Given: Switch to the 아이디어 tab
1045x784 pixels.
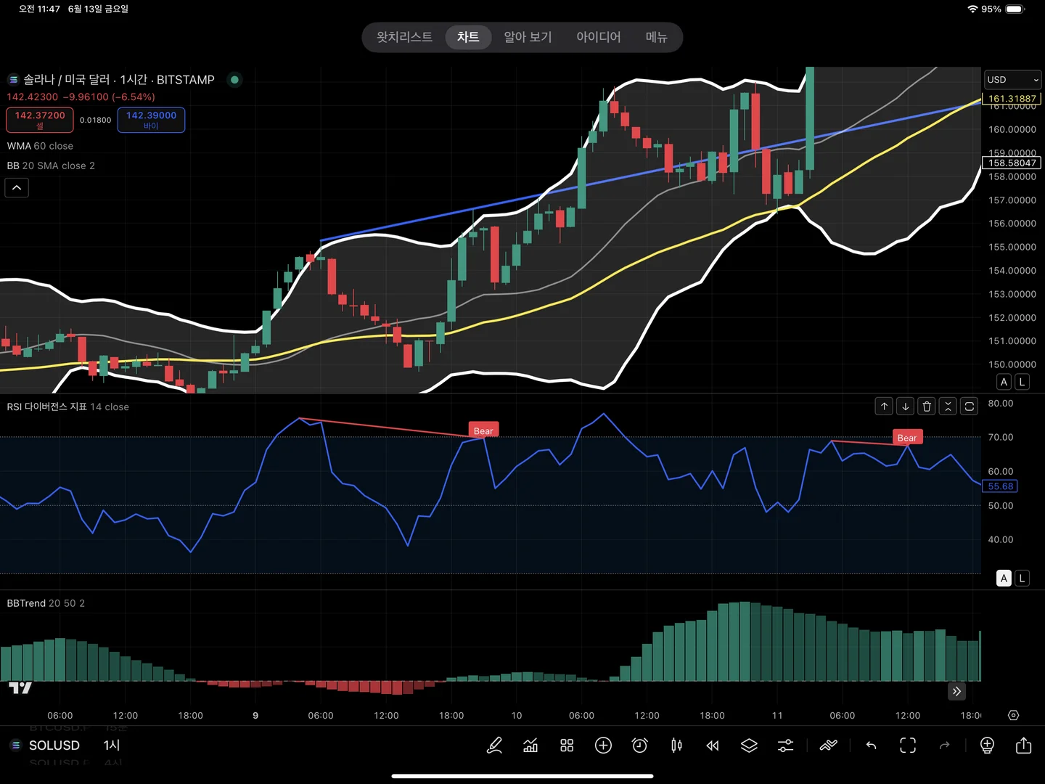Looking at the screenshot, I should coord(599,37).
